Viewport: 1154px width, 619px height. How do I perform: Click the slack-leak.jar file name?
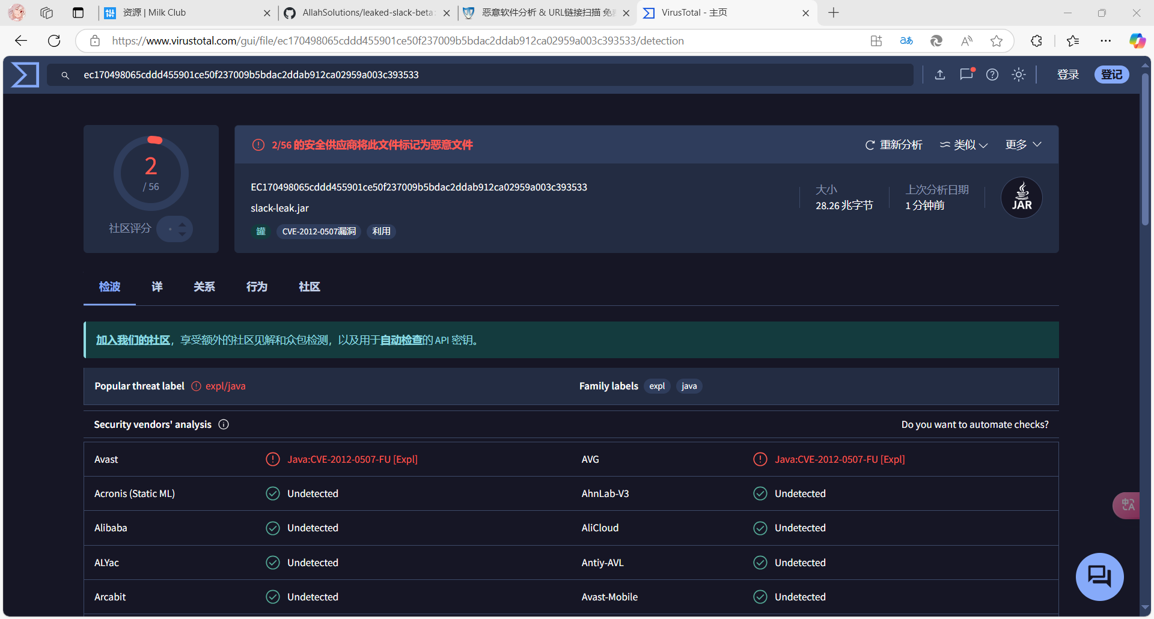coord(279,208)
